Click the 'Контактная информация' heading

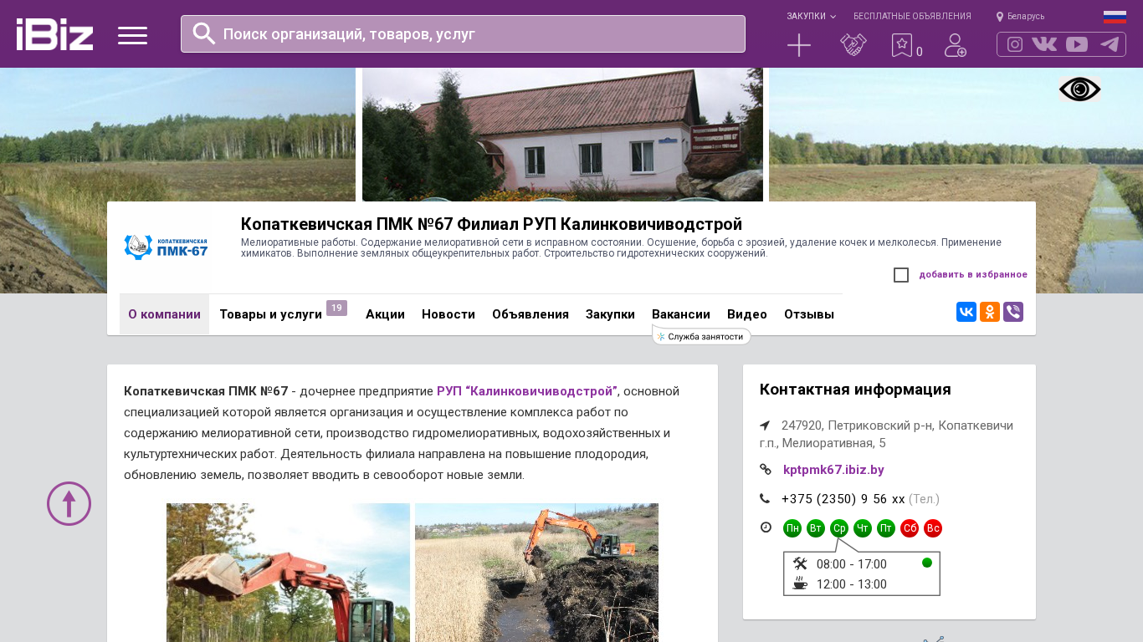tap(855, 390)
